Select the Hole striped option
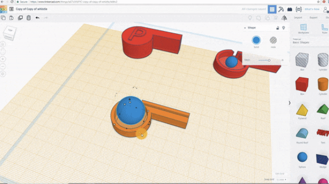This screenshot has width=329, height=184. (x=273, y=40)
